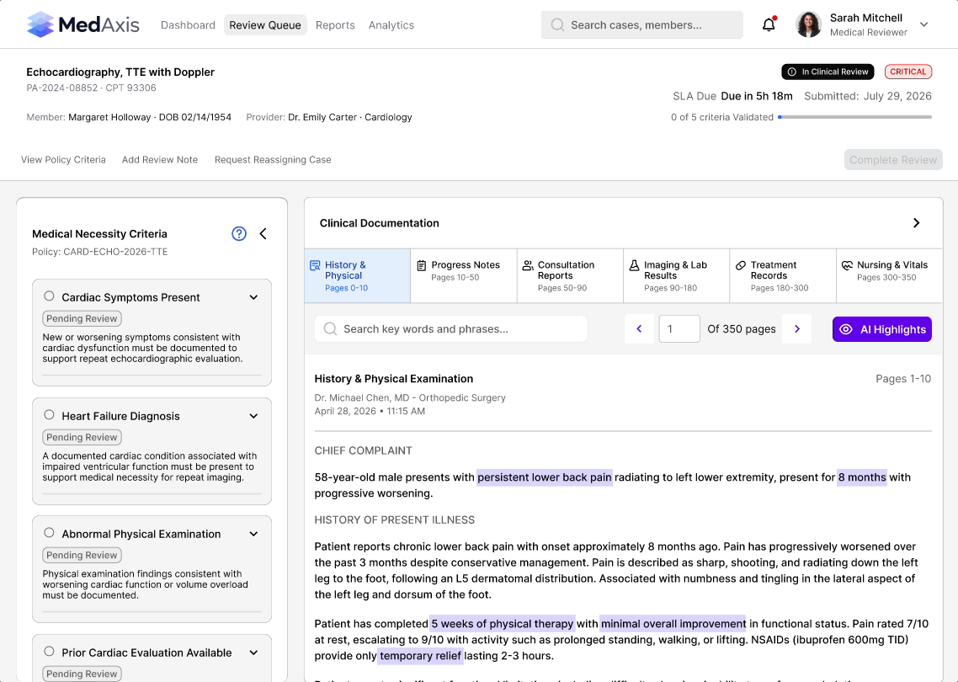Select the Review Queue menu item
This screenshot has height=682, width=958.
265,25
